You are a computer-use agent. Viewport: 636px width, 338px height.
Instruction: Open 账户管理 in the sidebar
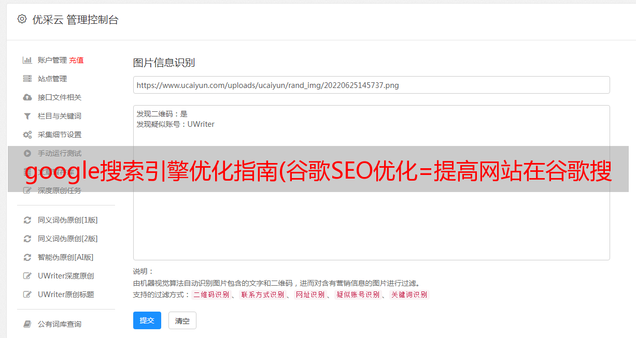[52, 60]
